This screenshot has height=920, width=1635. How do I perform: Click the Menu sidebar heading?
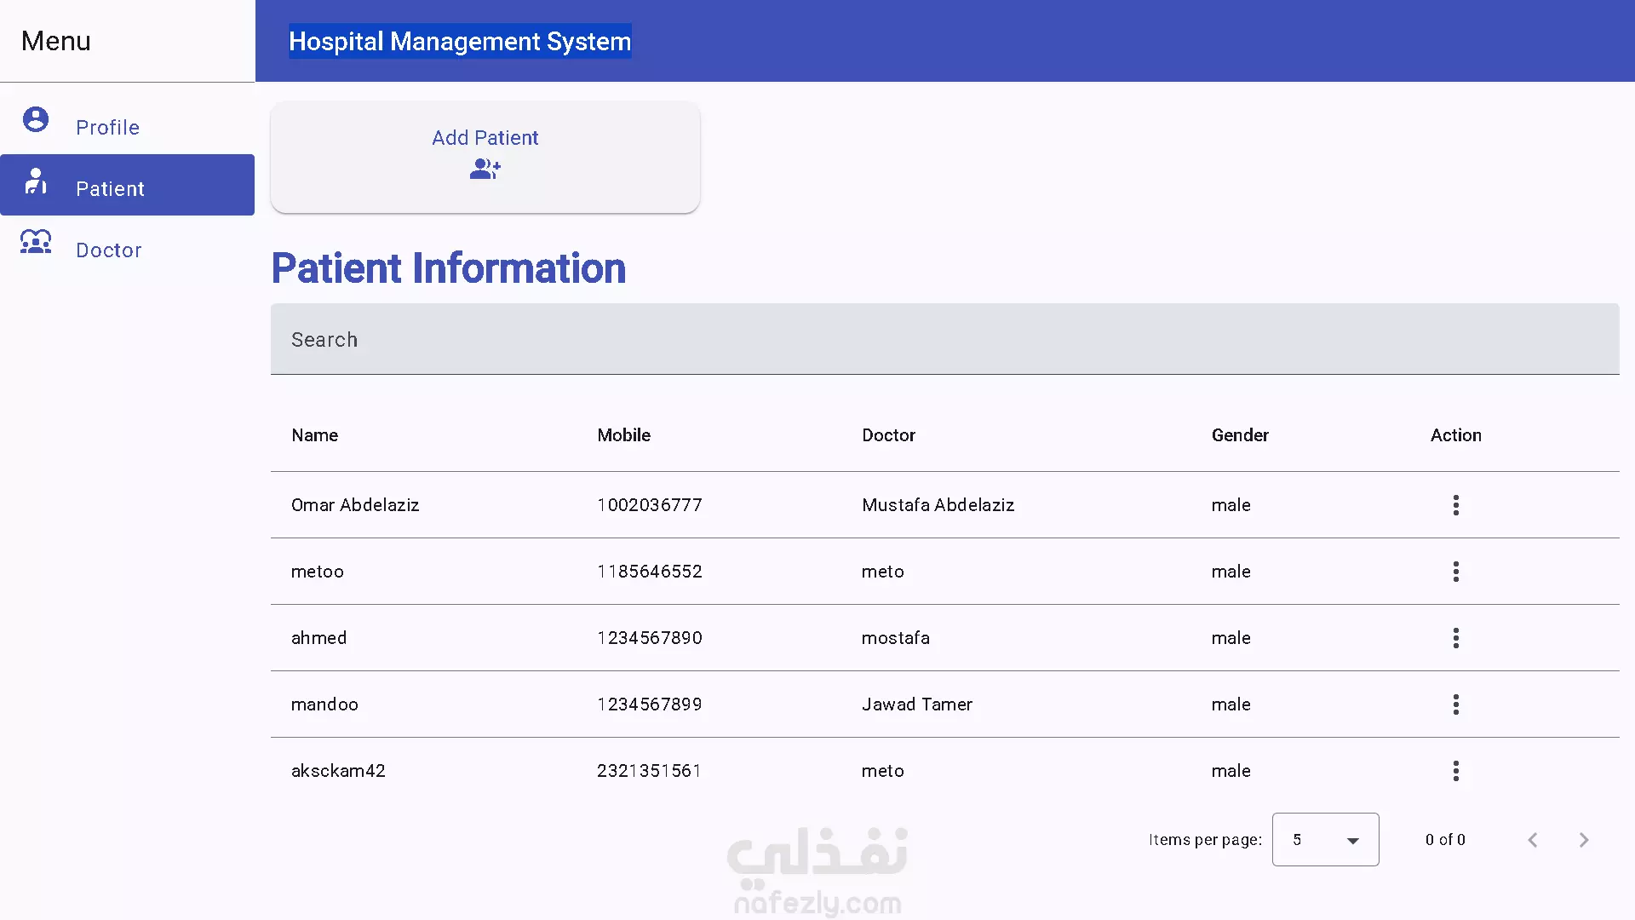56,41
